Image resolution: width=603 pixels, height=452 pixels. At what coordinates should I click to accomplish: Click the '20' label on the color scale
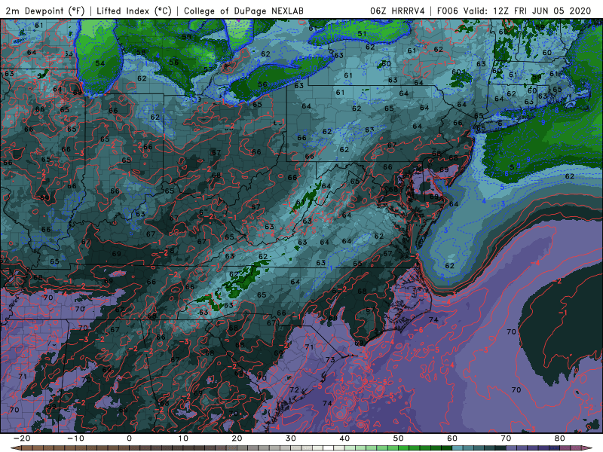pyautogui.click(x=237, y=438)
